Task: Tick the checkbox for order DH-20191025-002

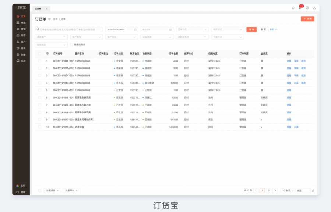Action: pos(40,68)
